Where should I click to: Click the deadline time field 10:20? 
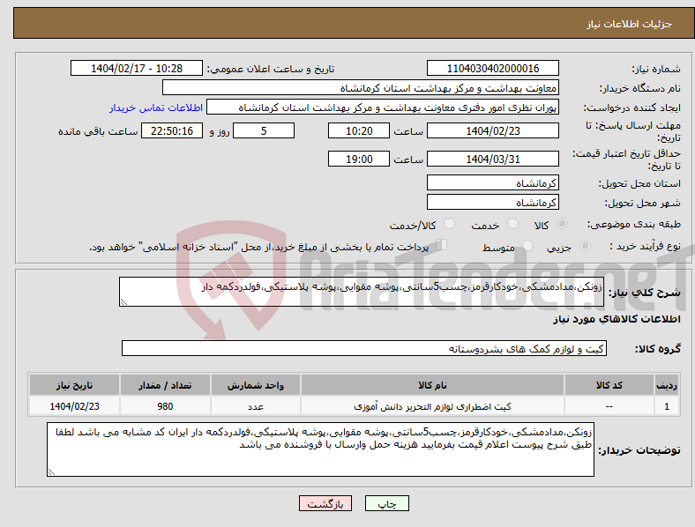(359, 130)
